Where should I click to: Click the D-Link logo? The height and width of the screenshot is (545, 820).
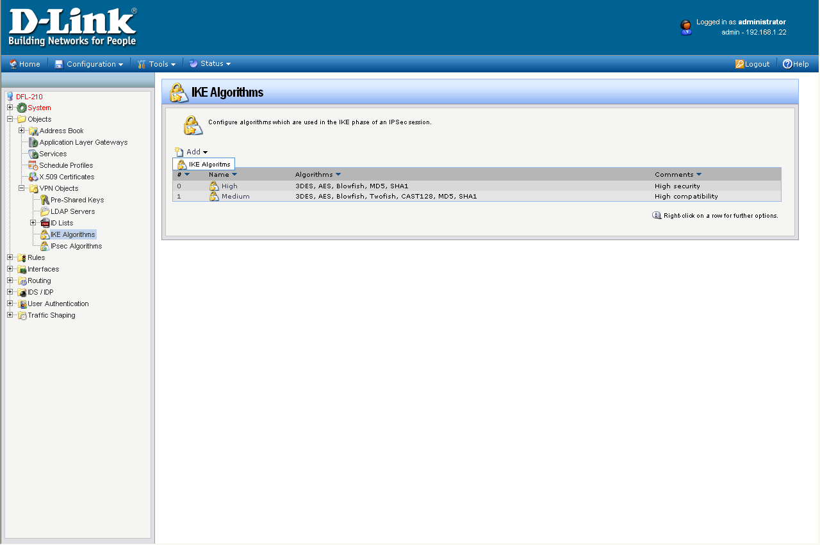point(72,28)
